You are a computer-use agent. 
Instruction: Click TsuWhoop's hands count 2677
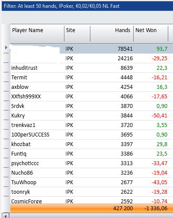click(127, 182)
